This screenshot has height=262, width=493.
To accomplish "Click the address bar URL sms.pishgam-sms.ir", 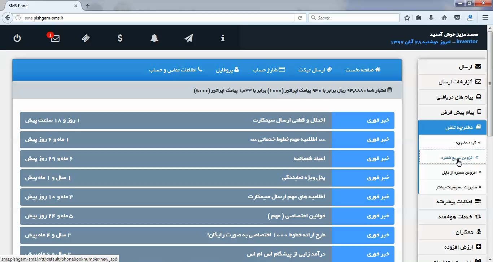I will click(44, 18).
